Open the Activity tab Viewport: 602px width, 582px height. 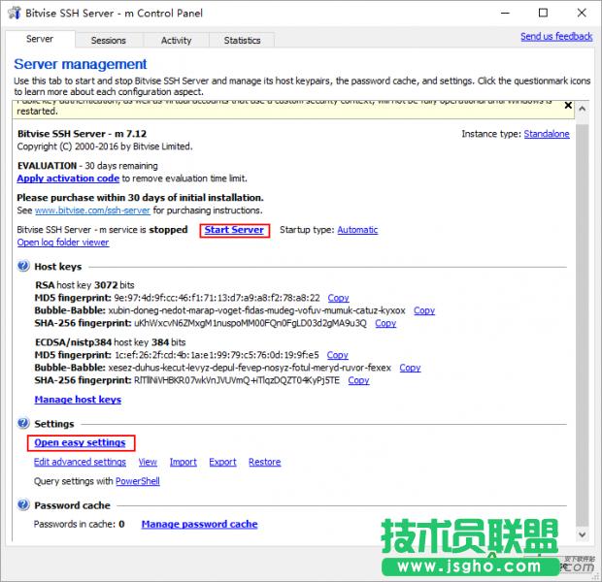176,41
